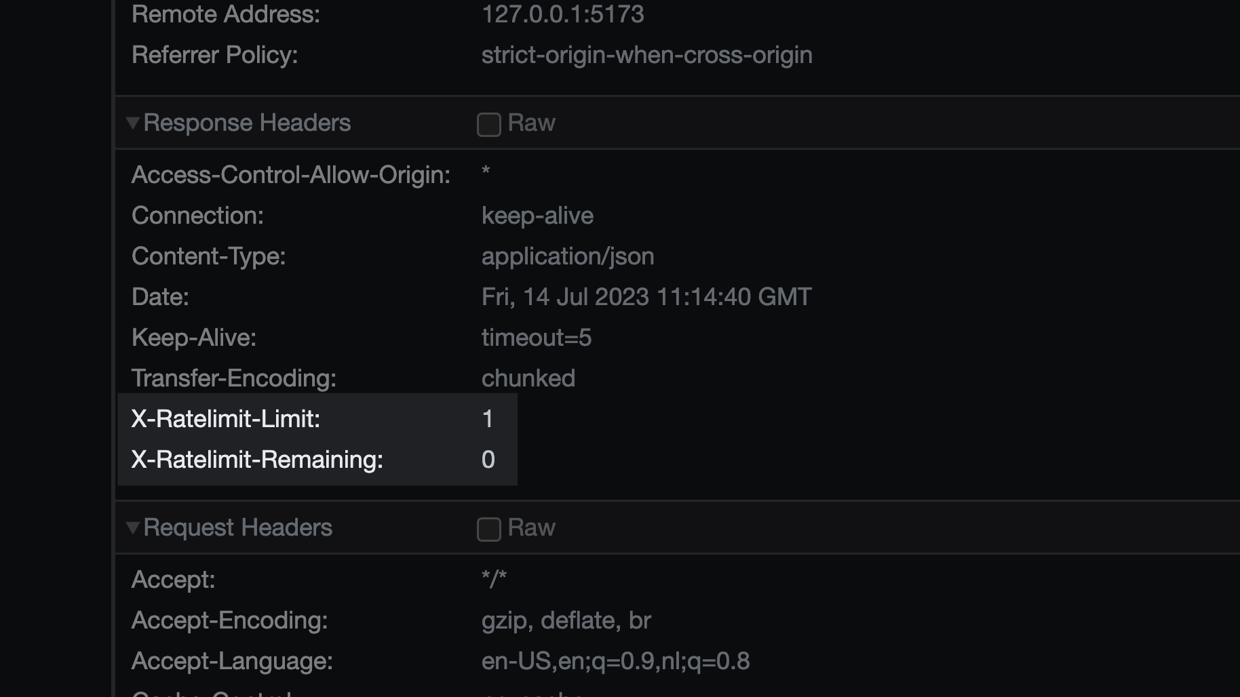Click the Keep-Alive timeout=5 value
Image resolution: width=1240 pixels, height=697 pixels.
coord(537,338)
